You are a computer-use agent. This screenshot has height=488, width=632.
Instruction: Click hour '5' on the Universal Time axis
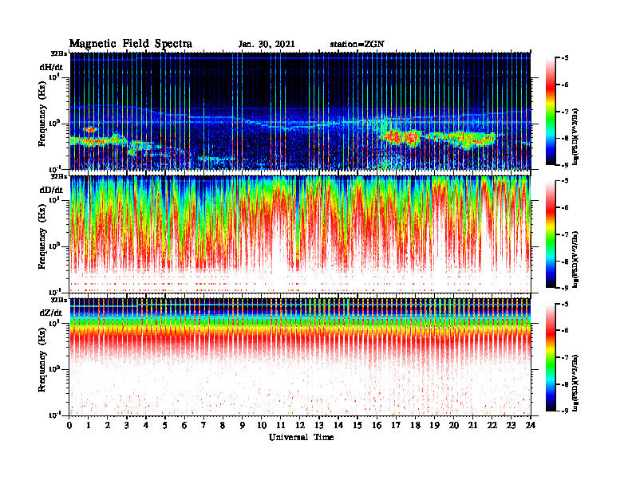(x=165, y=425)
